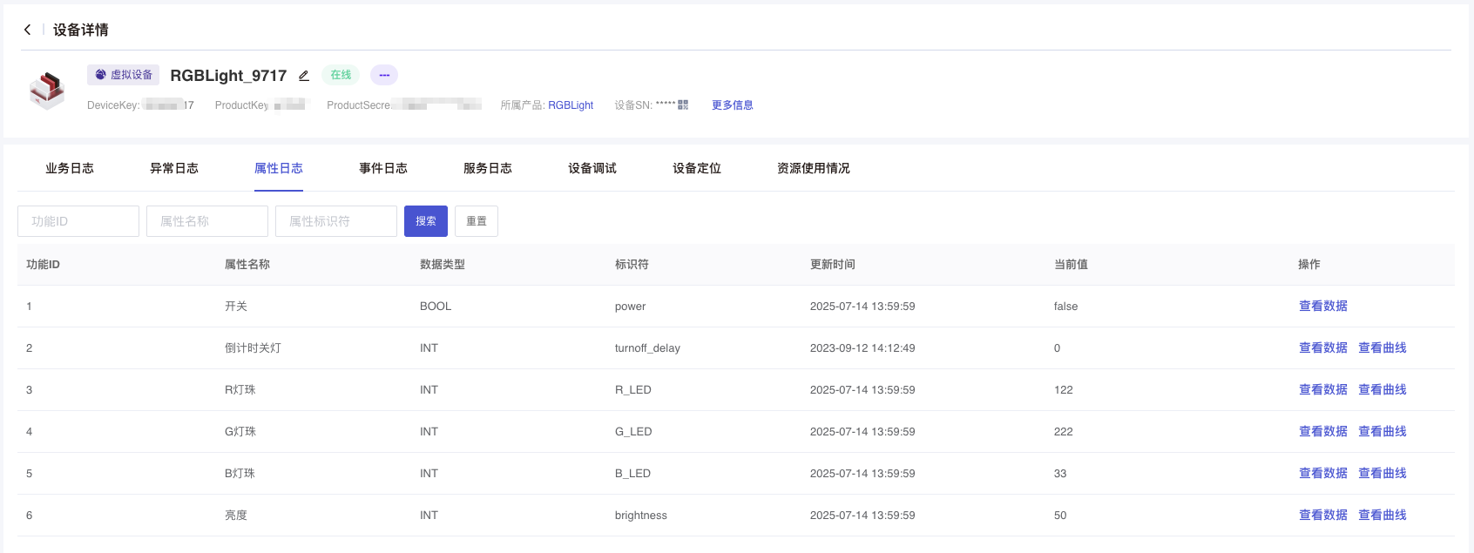Focus the 属性标识符 input field
1474x553 pixels.
pyautogui.click(x=336, y=221)
